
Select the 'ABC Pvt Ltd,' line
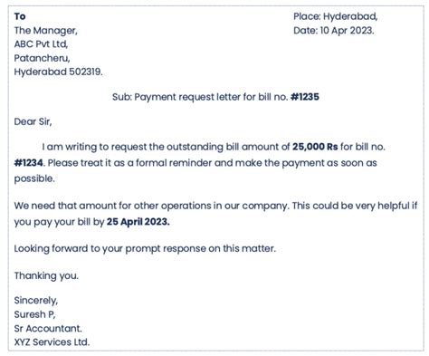click(41, 44)
